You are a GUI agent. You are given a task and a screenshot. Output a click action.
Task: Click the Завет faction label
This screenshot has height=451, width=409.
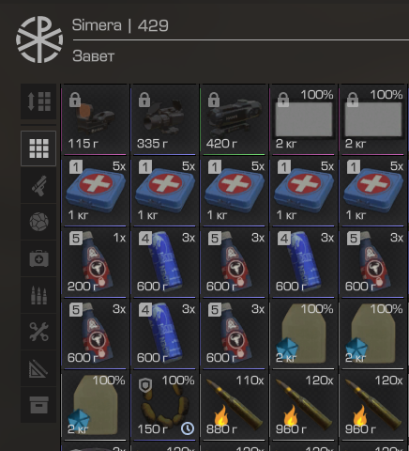94,56
